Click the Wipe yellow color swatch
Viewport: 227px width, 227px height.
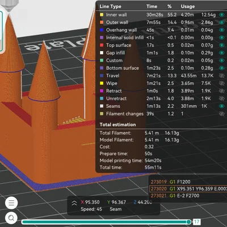tap(102, 83)
